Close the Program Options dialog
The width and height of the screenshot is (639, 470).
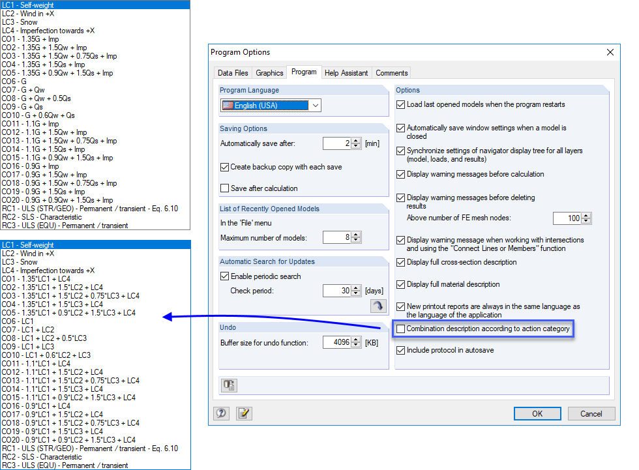[610, 52]
